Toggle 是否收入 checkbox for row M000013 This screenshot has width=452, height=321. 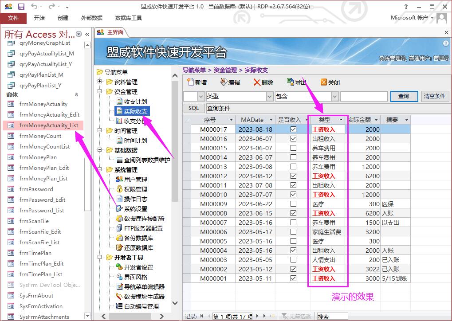click(x=293, y=167)
